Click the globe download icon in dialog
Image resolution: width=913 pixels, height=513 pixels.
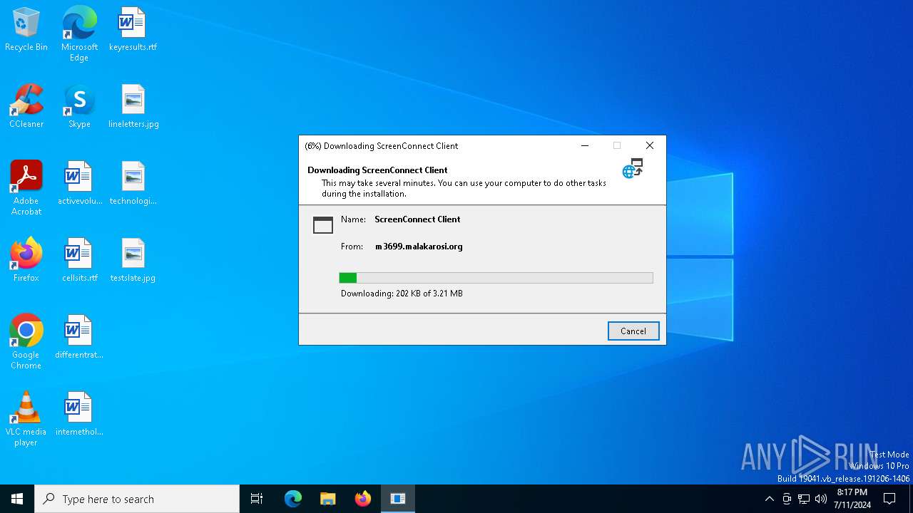(x=633, y=169)
